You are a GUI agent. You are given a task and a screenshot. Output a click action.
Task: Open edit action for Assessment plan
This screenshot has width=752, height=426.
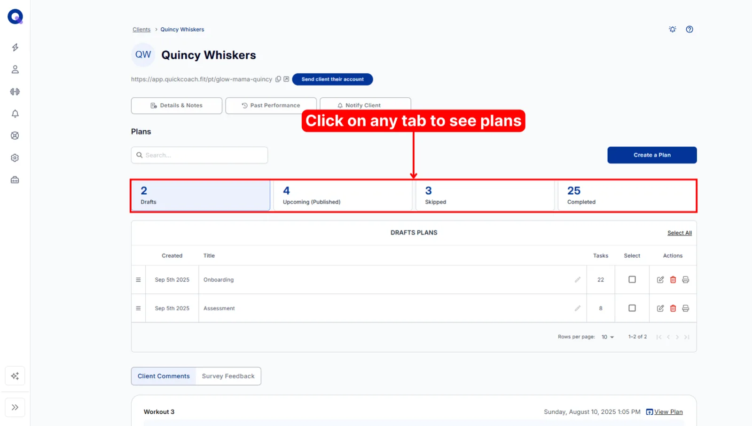[x=660, y=308]
